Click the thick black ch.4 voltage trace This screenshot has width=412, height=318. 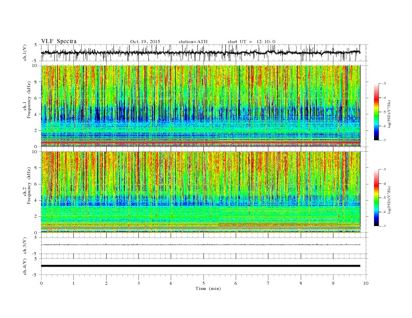[x=200, y=266]
